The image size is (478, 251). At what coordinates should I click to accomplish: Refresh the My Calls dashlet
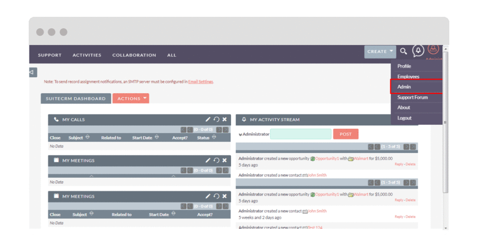pos(216,119)
